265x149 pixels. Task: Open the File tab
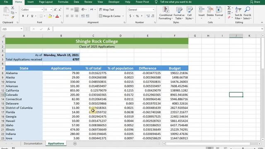[6, 2]
